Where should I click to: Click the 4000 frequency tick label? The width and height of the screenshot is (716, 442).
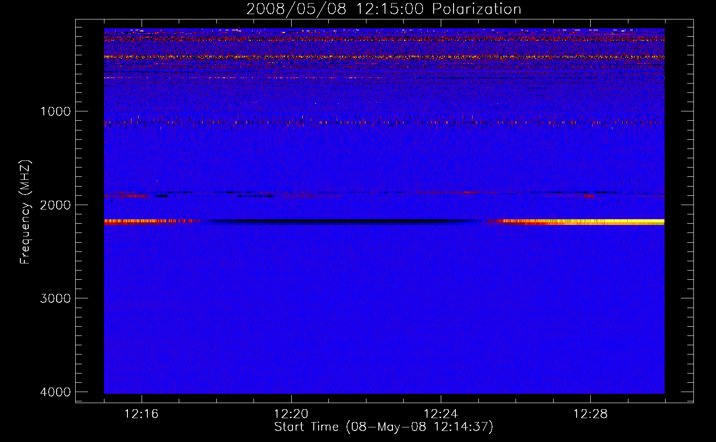coord(55,392)
